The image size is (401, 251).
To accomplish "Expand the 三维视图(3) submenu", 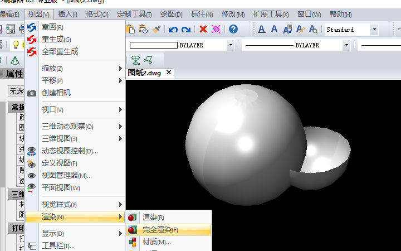I will pos(75,138).
